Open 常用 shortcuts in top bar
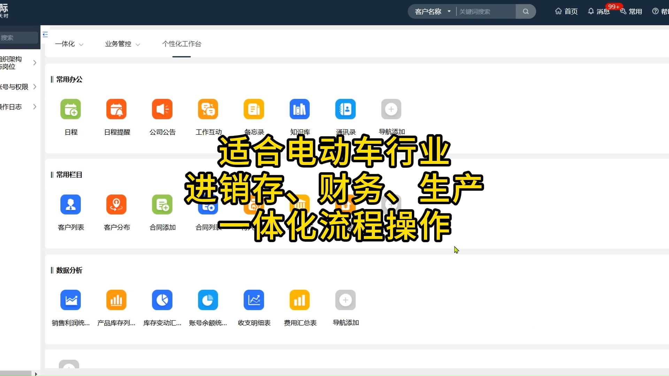The width and height of the screenshot is (669, 376). point(631,11)
